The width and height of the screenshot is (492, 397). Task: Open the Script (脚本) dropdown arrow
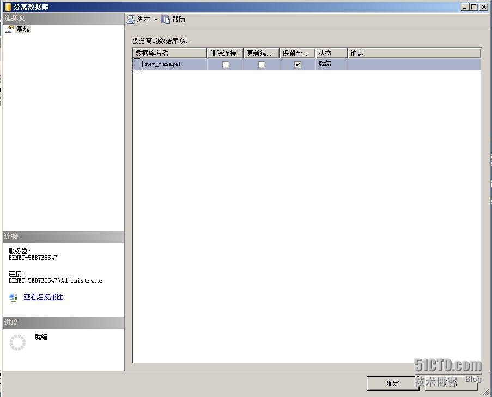156,20
